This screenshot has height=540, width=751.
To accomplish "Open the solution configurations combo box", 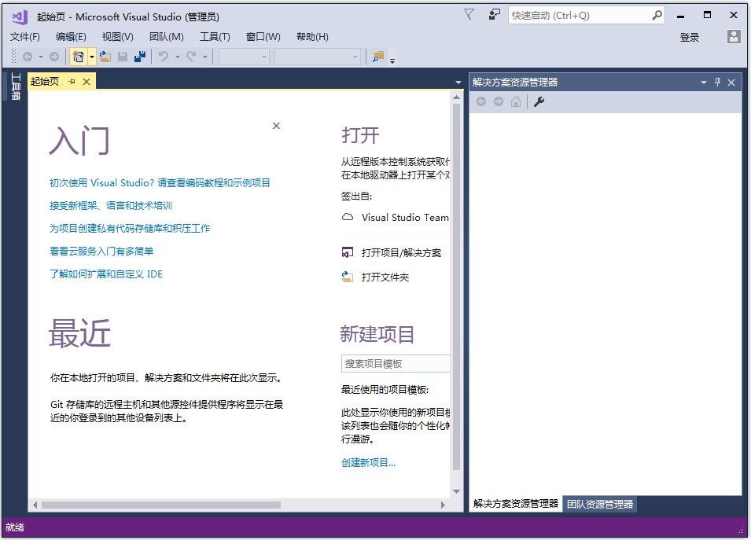I will click(x=244, y=57).
